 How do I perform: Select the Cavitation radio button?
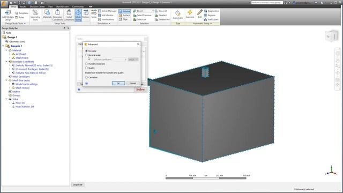tap(86, 77)
